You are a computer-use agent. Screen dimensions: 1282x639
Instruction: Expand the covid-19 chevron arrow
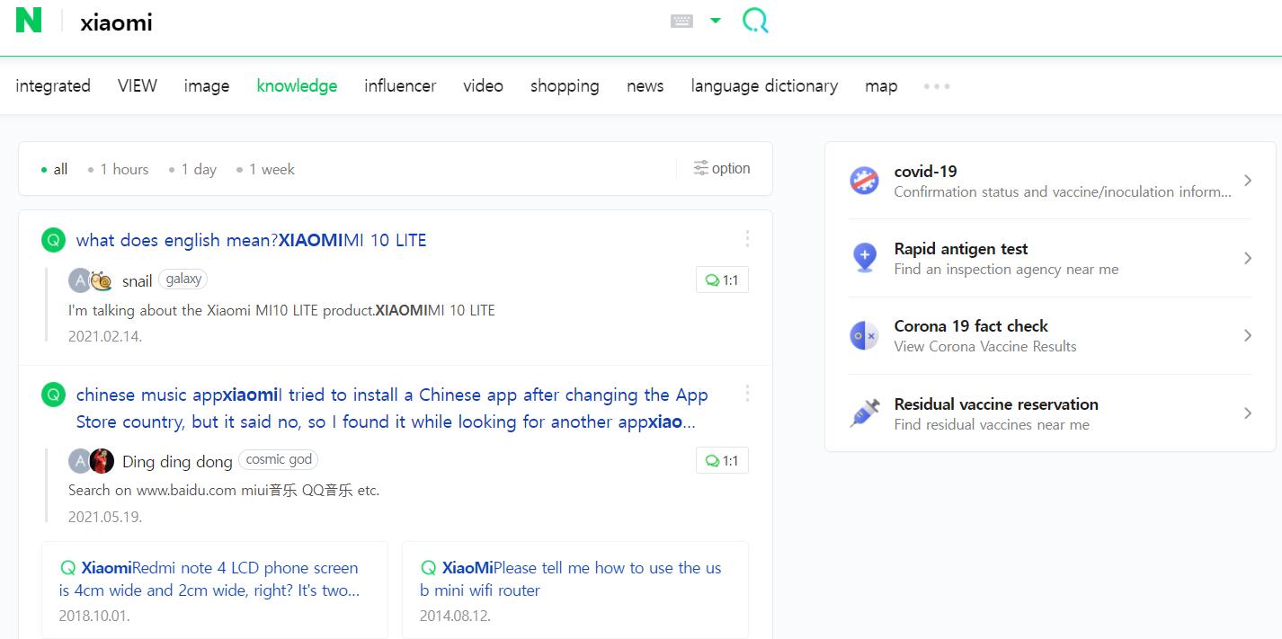coord(1248,181)
